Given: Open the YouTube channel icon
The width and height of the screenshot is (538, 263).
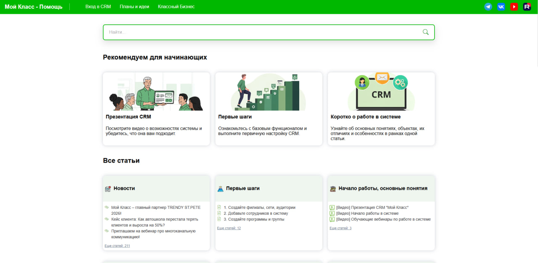Looking at the screenshot, I should click(x=514, y=7).
